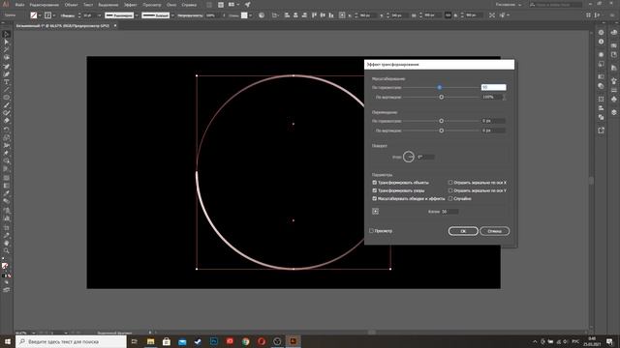Click the OK button in dialog

(463, 231)
